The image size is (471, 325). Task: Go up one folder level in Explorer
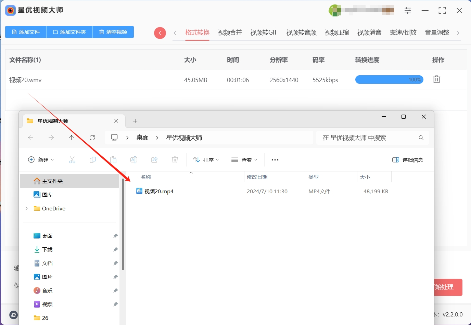[71, 138]
